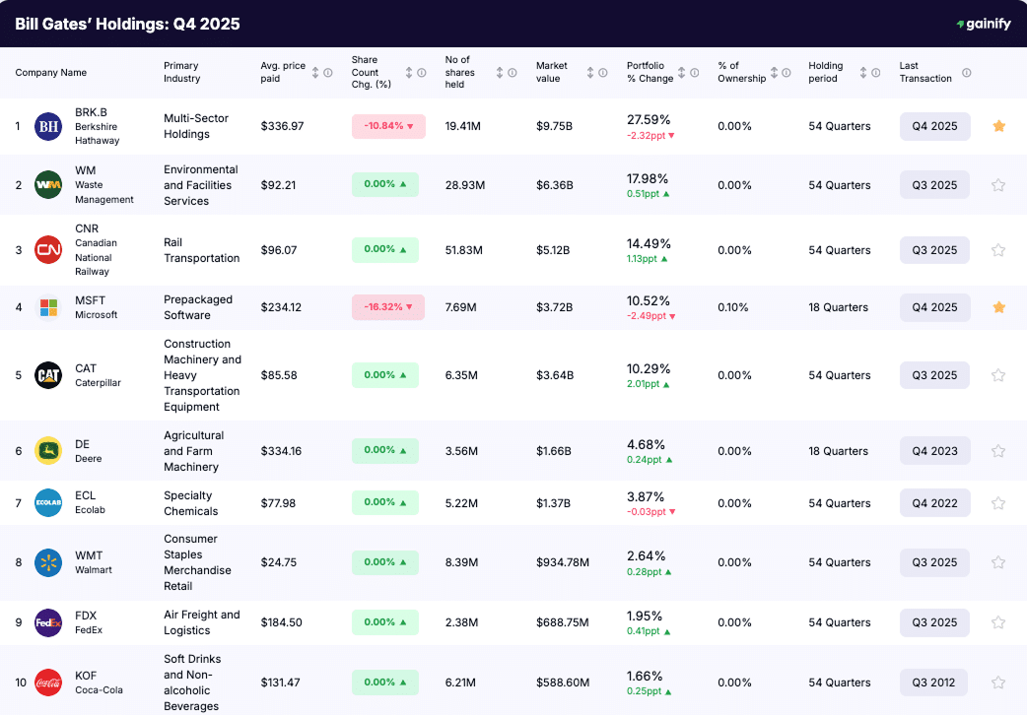Click the info icon beside Share Count Chg.
1027x715 pixels.
point(422,73)
